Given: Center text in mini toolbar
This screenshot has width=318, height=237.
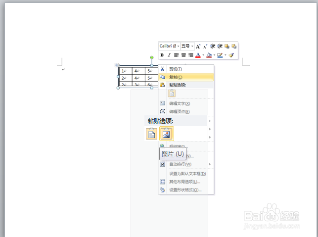Looking at the screenshot, I should (183, 55).
